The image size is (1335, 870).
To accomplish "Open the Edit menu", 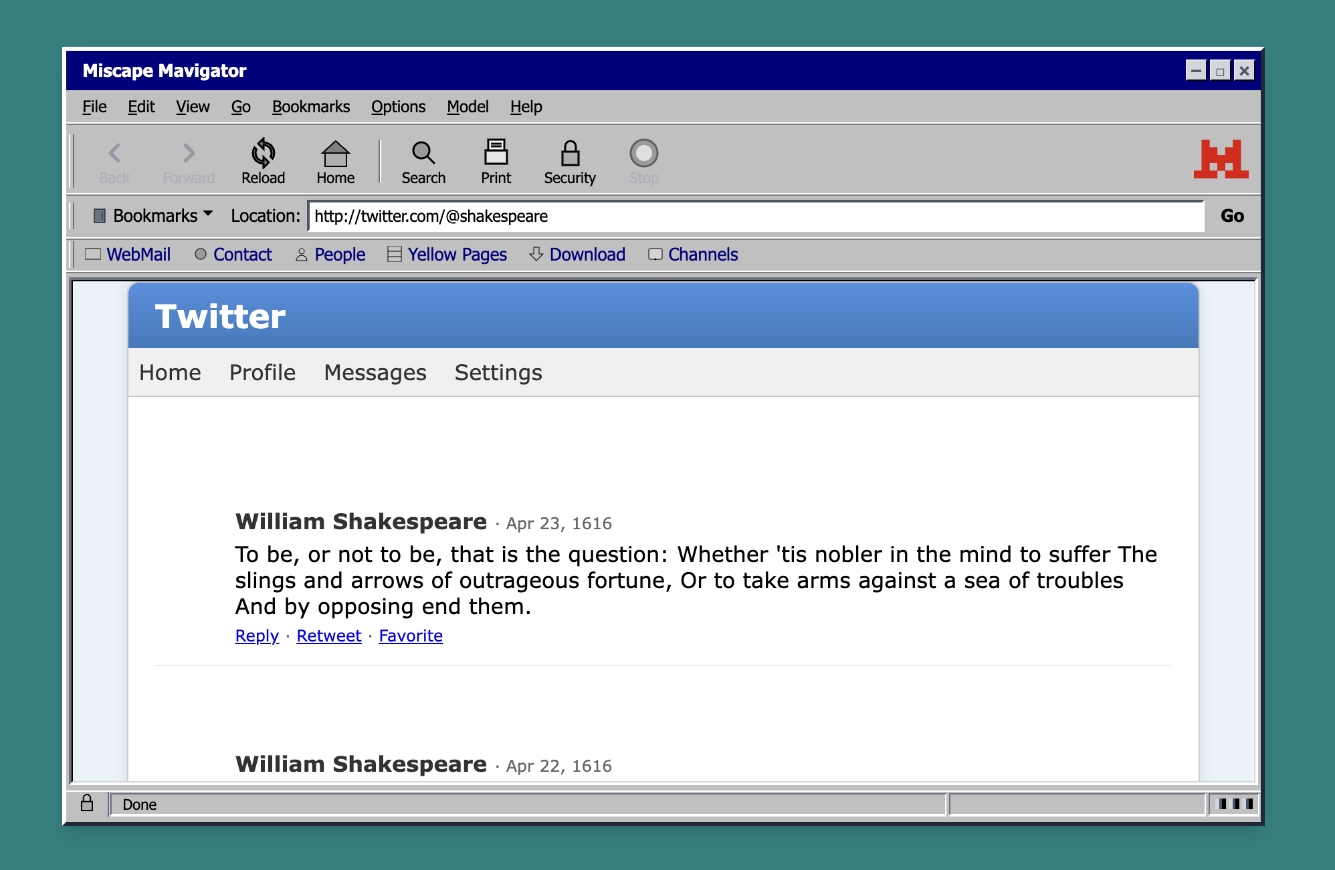I will tap(141, 107).
